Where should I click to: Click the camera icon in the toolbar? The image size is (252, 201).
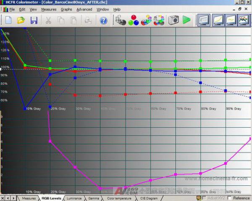coord(173,20)
